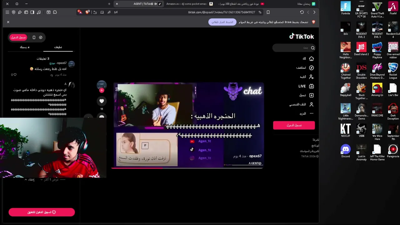Screen dimensions: 400x225
Task: Go forward using the right-pointing toolbar arrow
Action: [314, 12]
